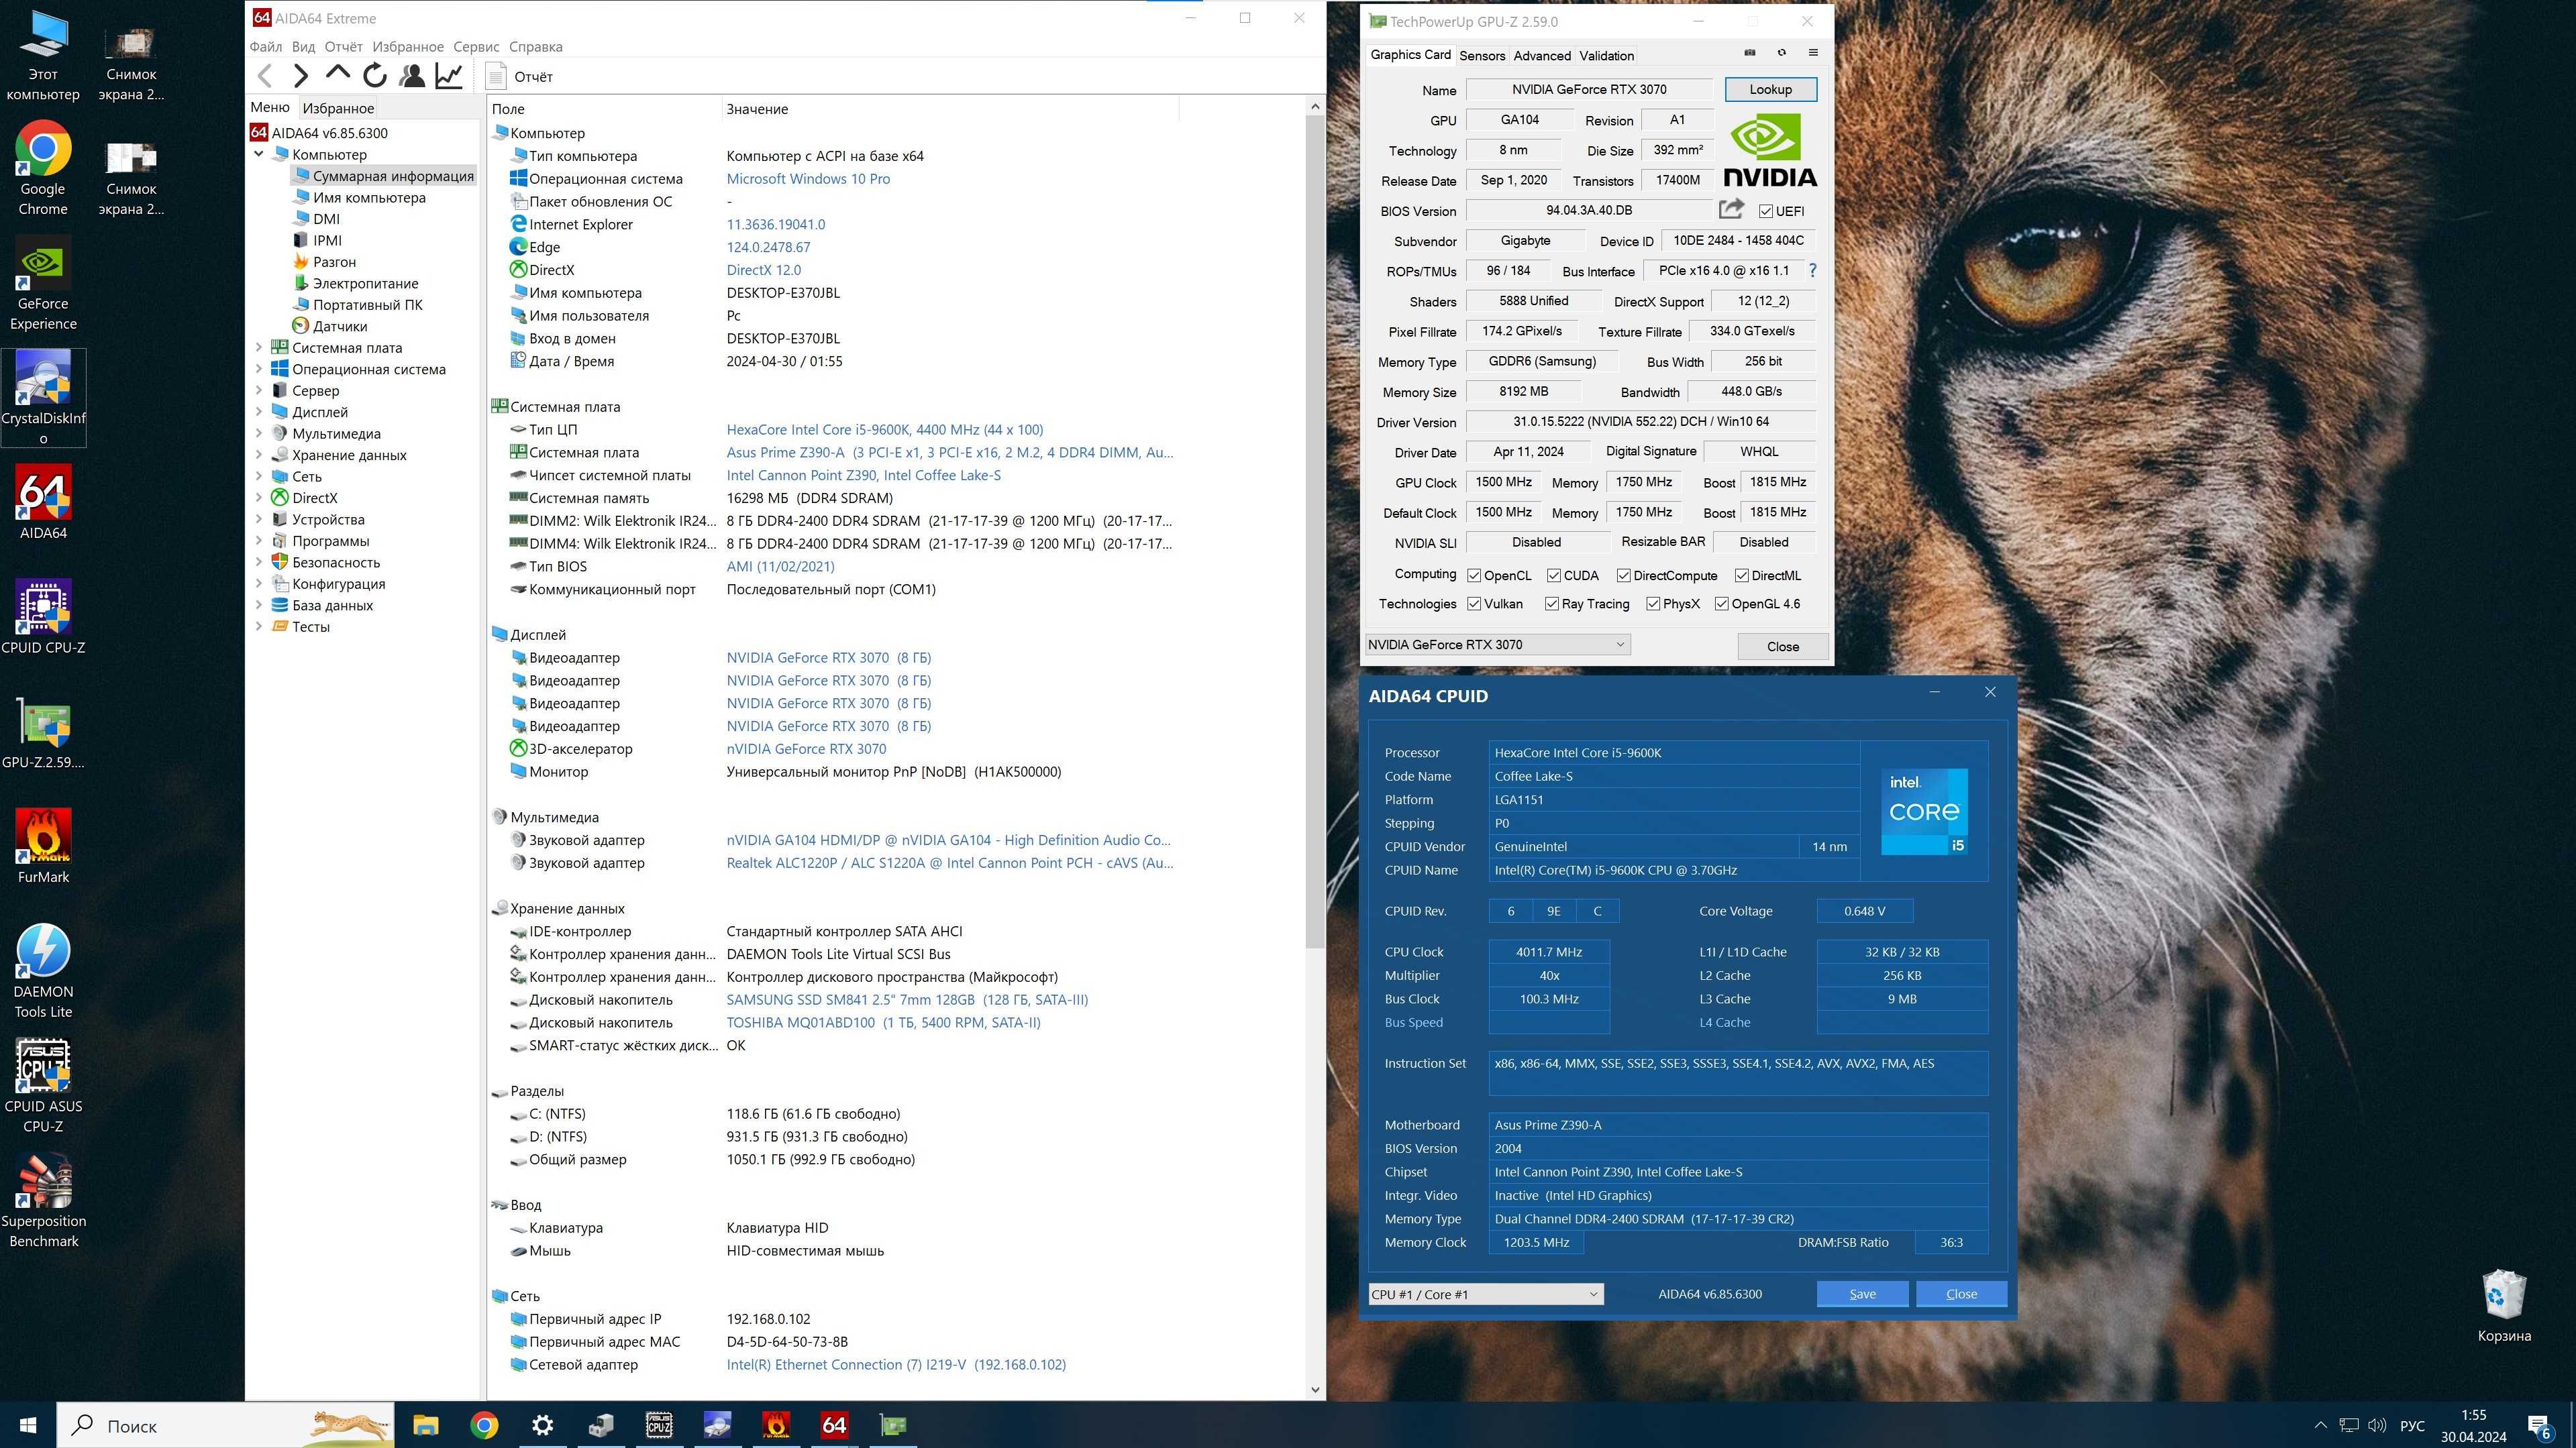Open the GPU selection dropdown in GPU-Z

click(1497, 645)
